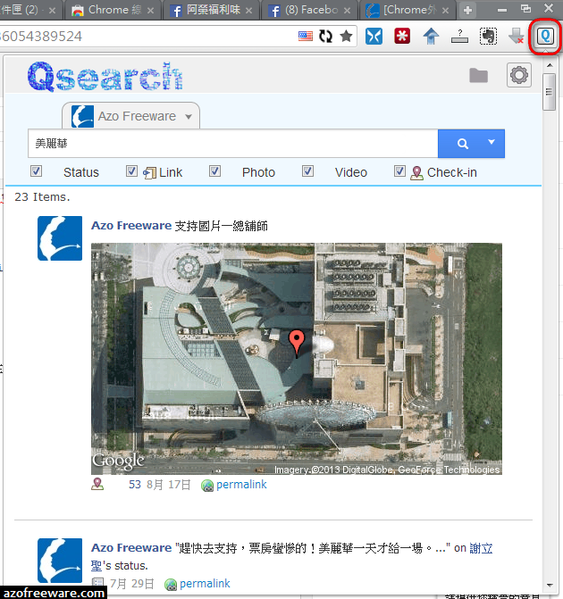The height and width of the screenshot is (599, 563).
Task: Click the globe icon beside first permalink
Action: click(207, 486)
